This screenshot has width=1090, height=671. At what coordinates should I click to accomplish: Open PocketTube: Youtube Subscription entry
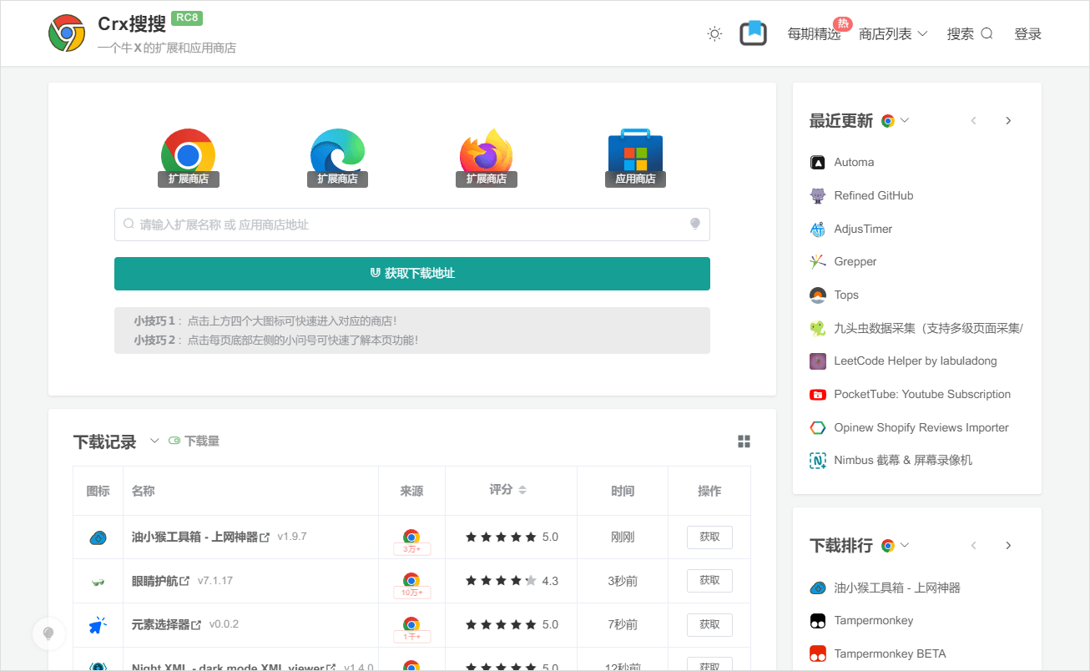pyautogui.click(x=922, y=394)
